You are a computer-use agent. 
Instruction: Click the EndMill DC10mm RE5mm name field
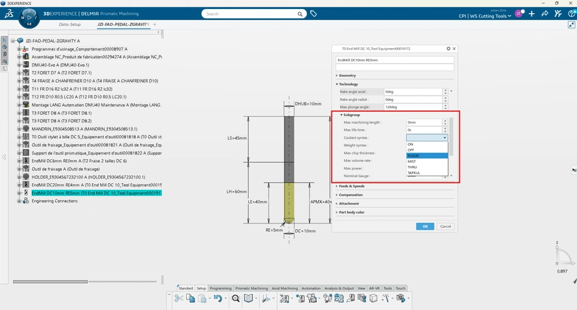click(394, 60)
